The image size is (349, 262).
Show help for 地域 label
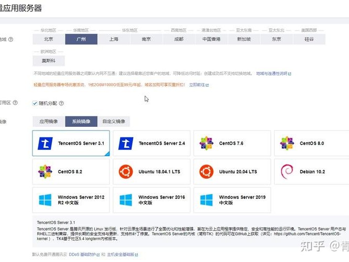tap(10, 39)
